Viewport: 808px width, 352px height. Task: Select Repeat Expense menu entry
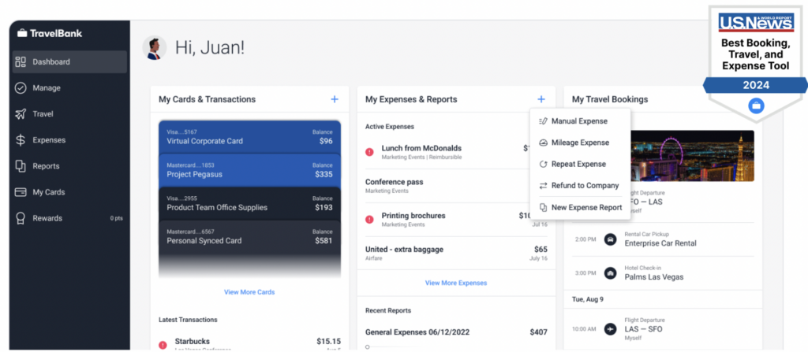tap(580, 164)
